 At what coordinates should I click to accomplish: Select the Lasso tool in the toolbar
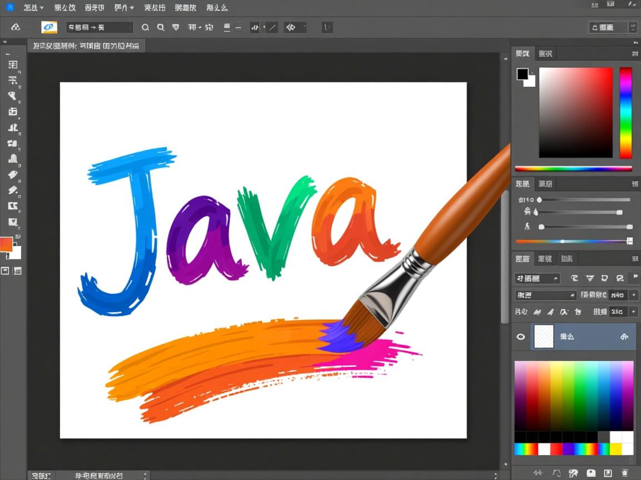coord(13,96)
